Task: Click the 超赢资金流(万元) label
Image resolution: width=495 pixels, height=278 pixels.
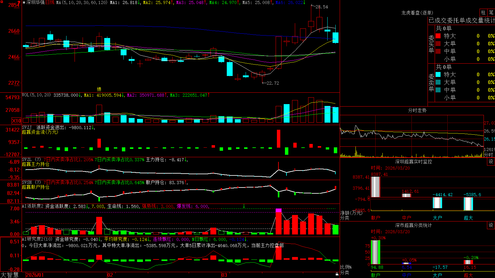Action: (40, 132)
